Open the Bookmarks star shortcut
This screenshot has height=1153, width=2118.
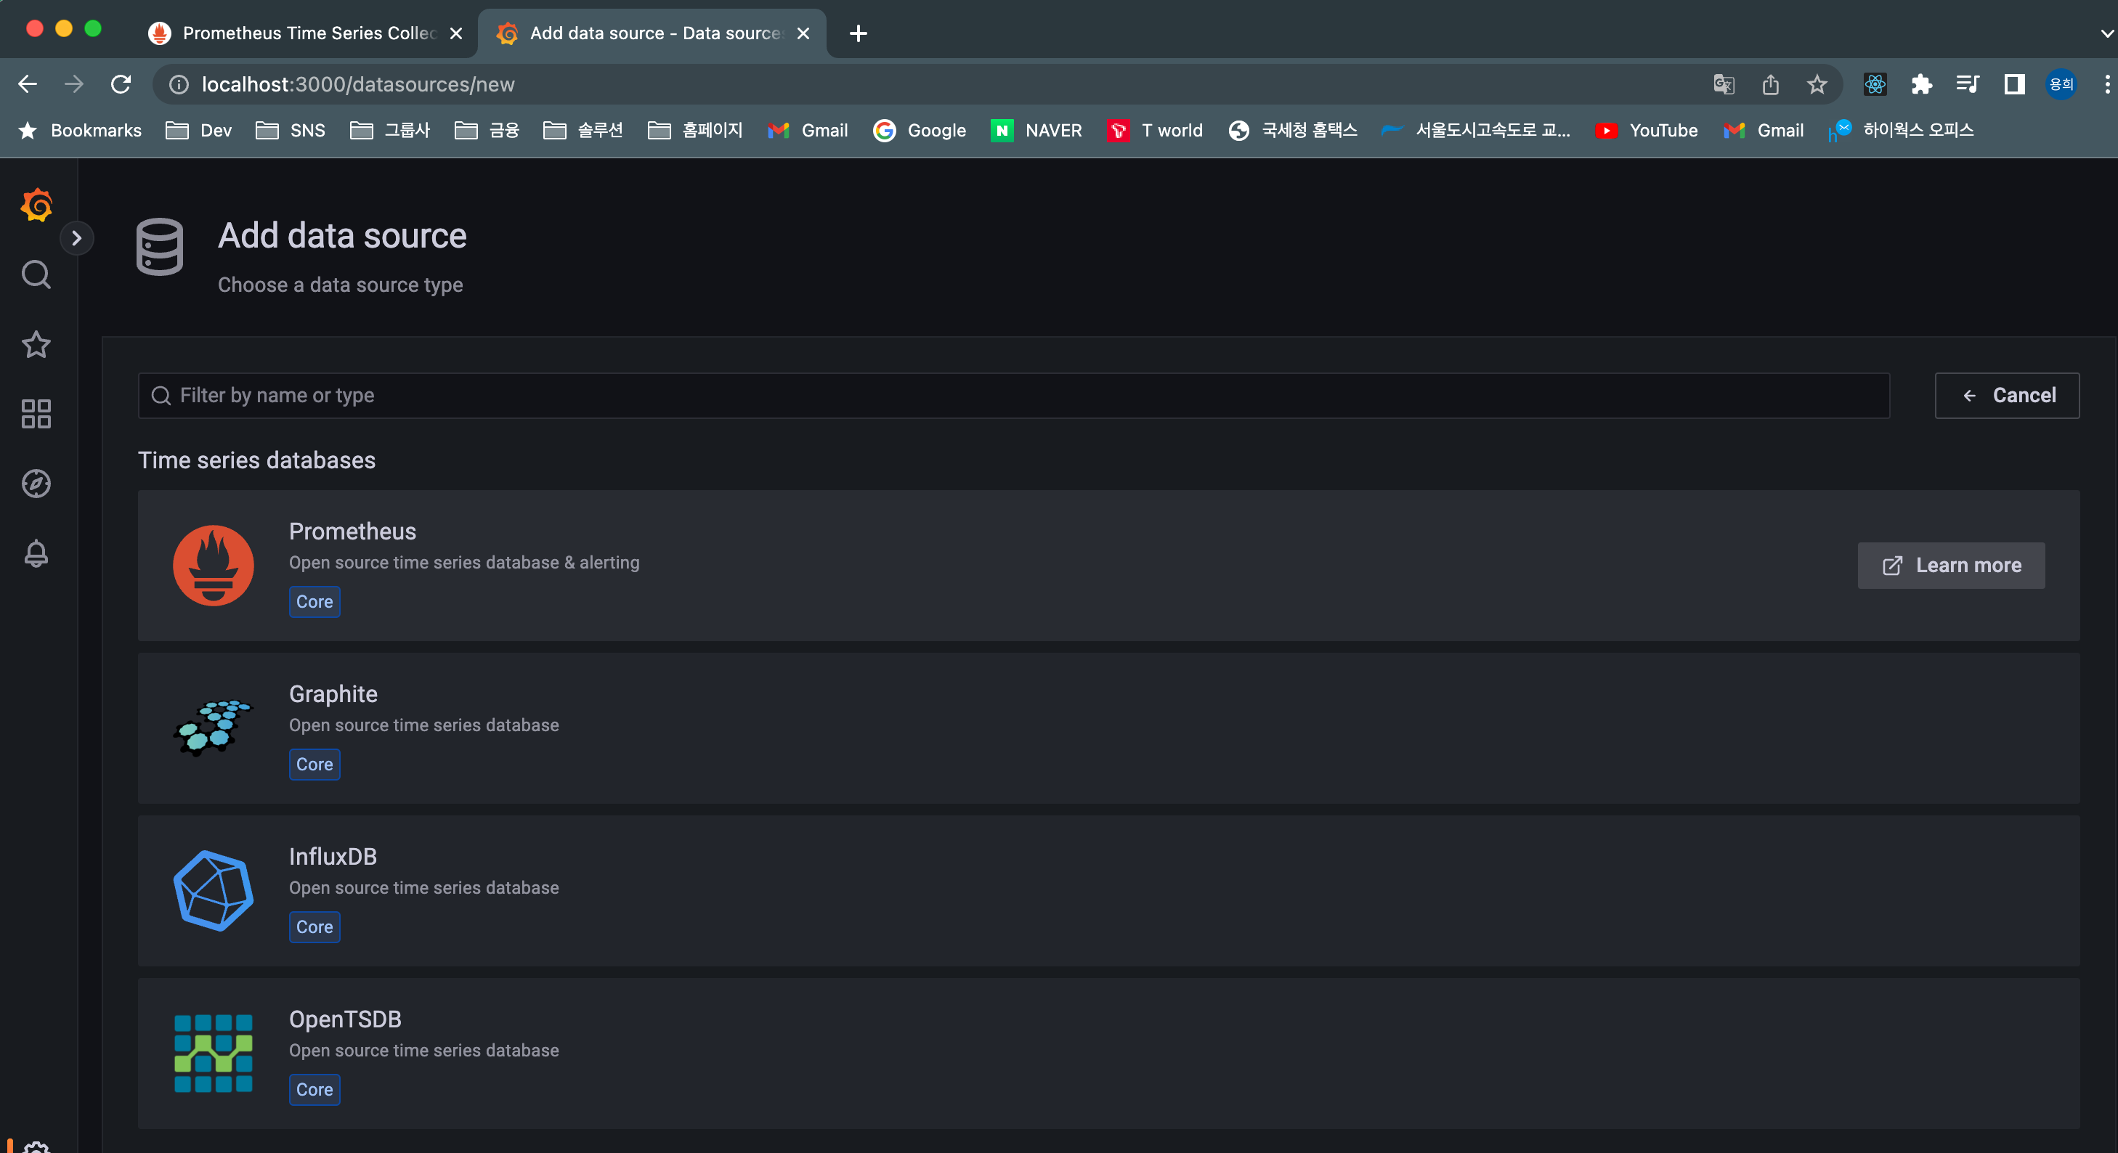click(80, 131)
